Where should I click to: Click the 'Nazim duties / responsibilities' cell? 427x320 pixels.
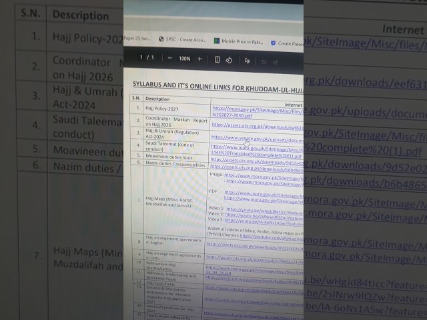(x=175, y=164)
